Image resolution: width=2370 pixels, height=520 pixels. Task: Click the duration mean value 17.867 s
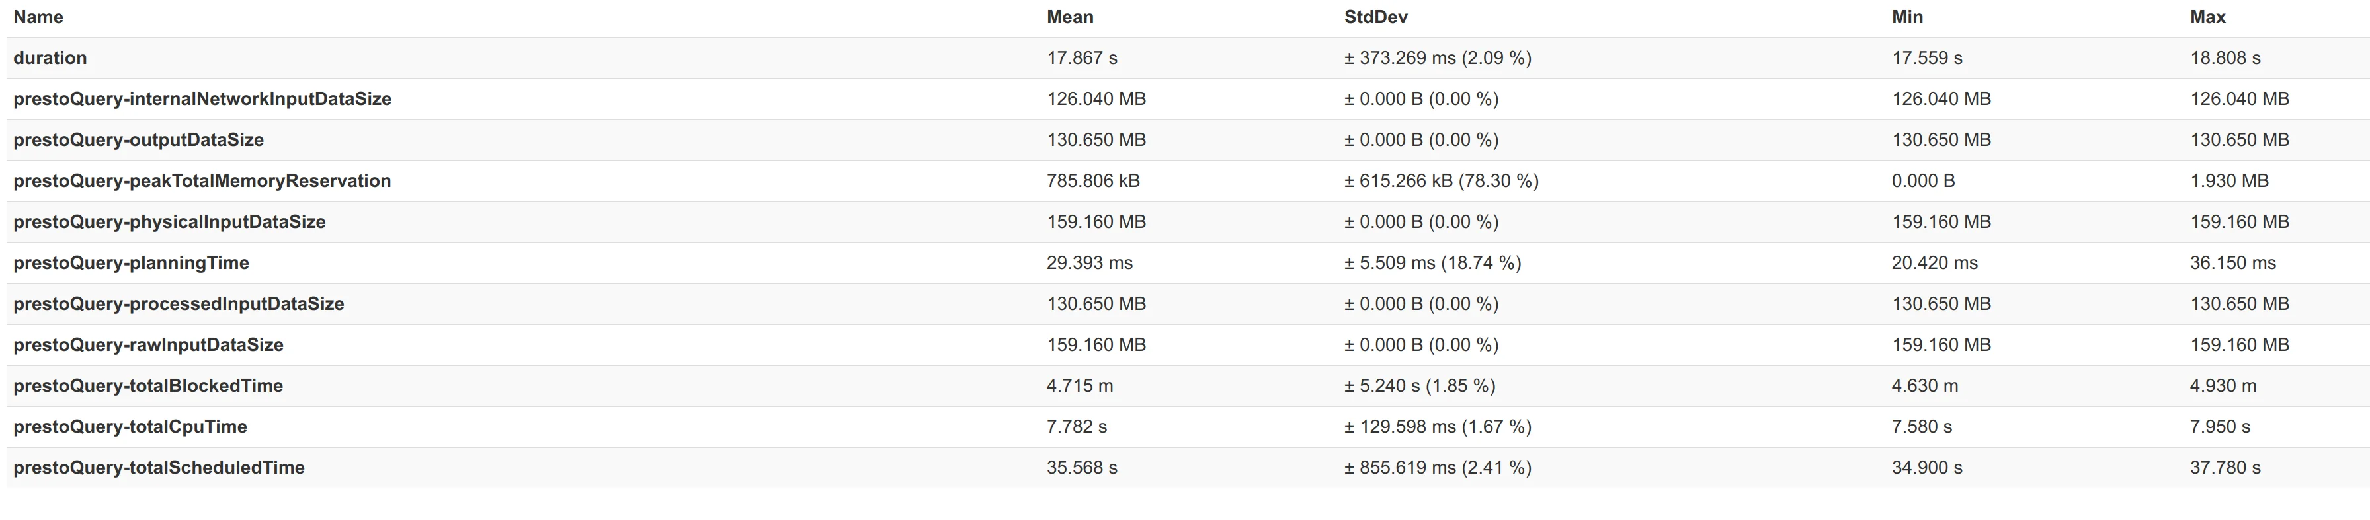pos(1082,58)
